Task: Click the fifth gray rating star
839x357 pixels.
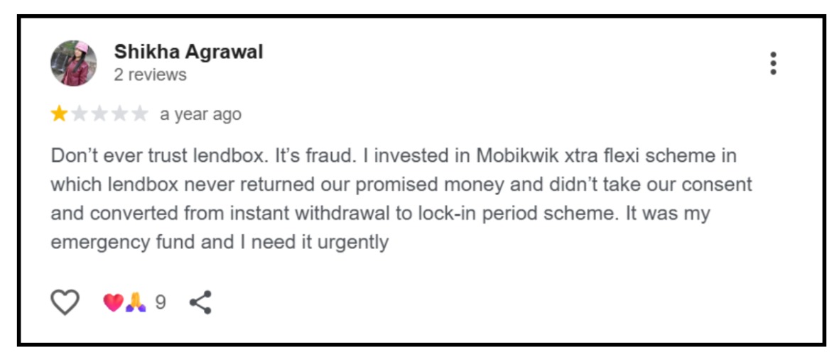Action: coord(139,114)
